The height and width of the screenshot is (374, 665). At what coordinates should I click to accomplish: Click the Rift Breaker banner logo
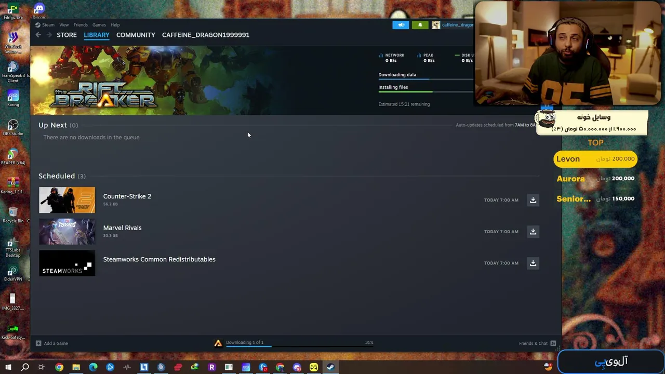(x=103, y=95)
